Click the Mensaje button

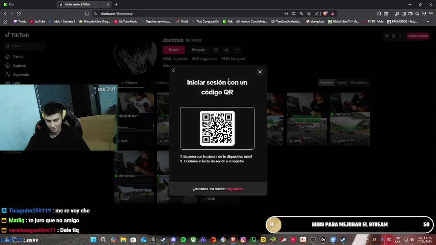(x=198, y=50)
